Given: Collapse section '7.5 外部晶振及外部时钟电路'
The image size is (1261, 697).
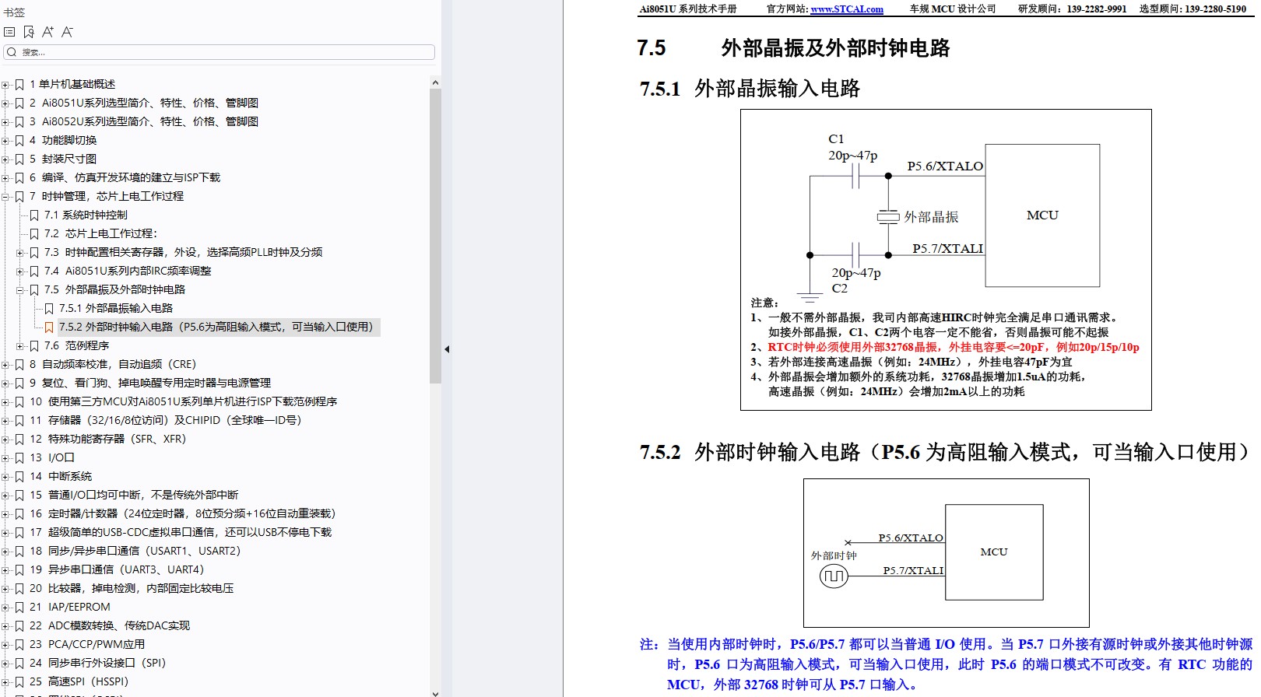Looking at the screenshot, I should pos(20,289).
